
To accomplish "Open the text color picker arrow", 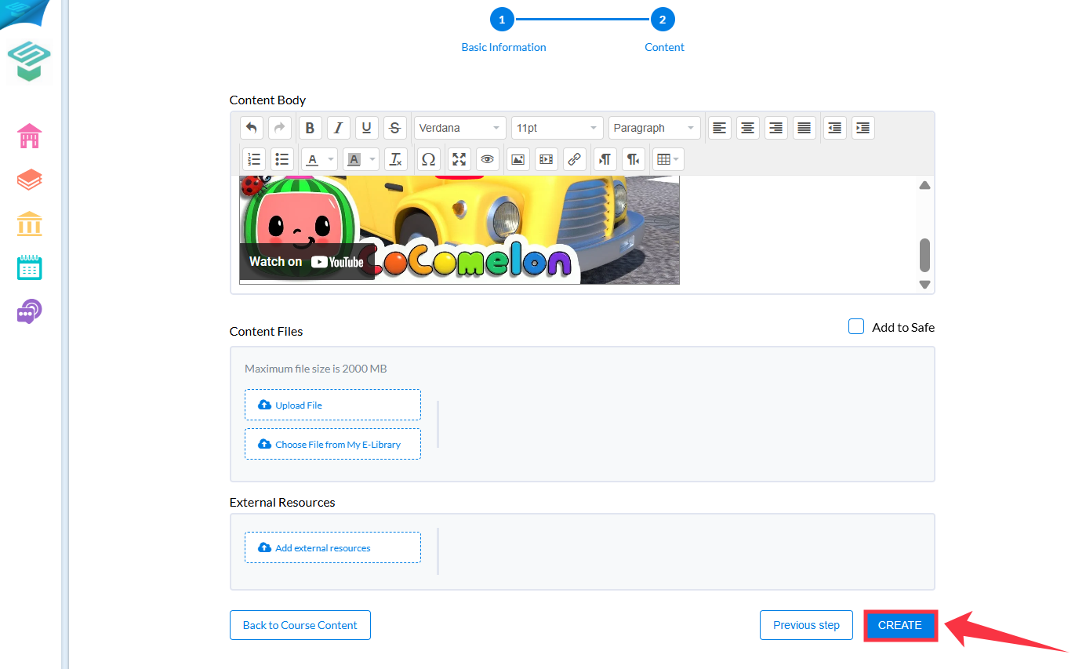I will (331, 159).
